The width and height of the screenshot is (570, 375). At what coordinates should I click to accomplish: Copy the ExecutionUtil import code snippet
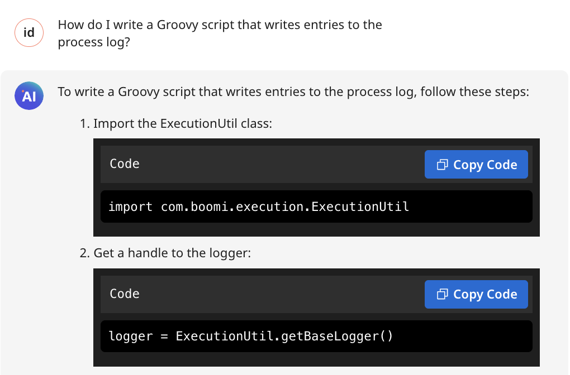(x=476, y=164)
